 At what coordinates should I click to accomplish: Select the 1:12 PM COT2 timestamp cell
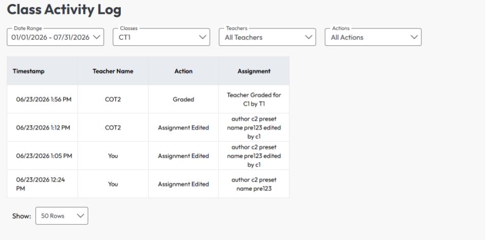pyautogui.click(x=43, y=128)
